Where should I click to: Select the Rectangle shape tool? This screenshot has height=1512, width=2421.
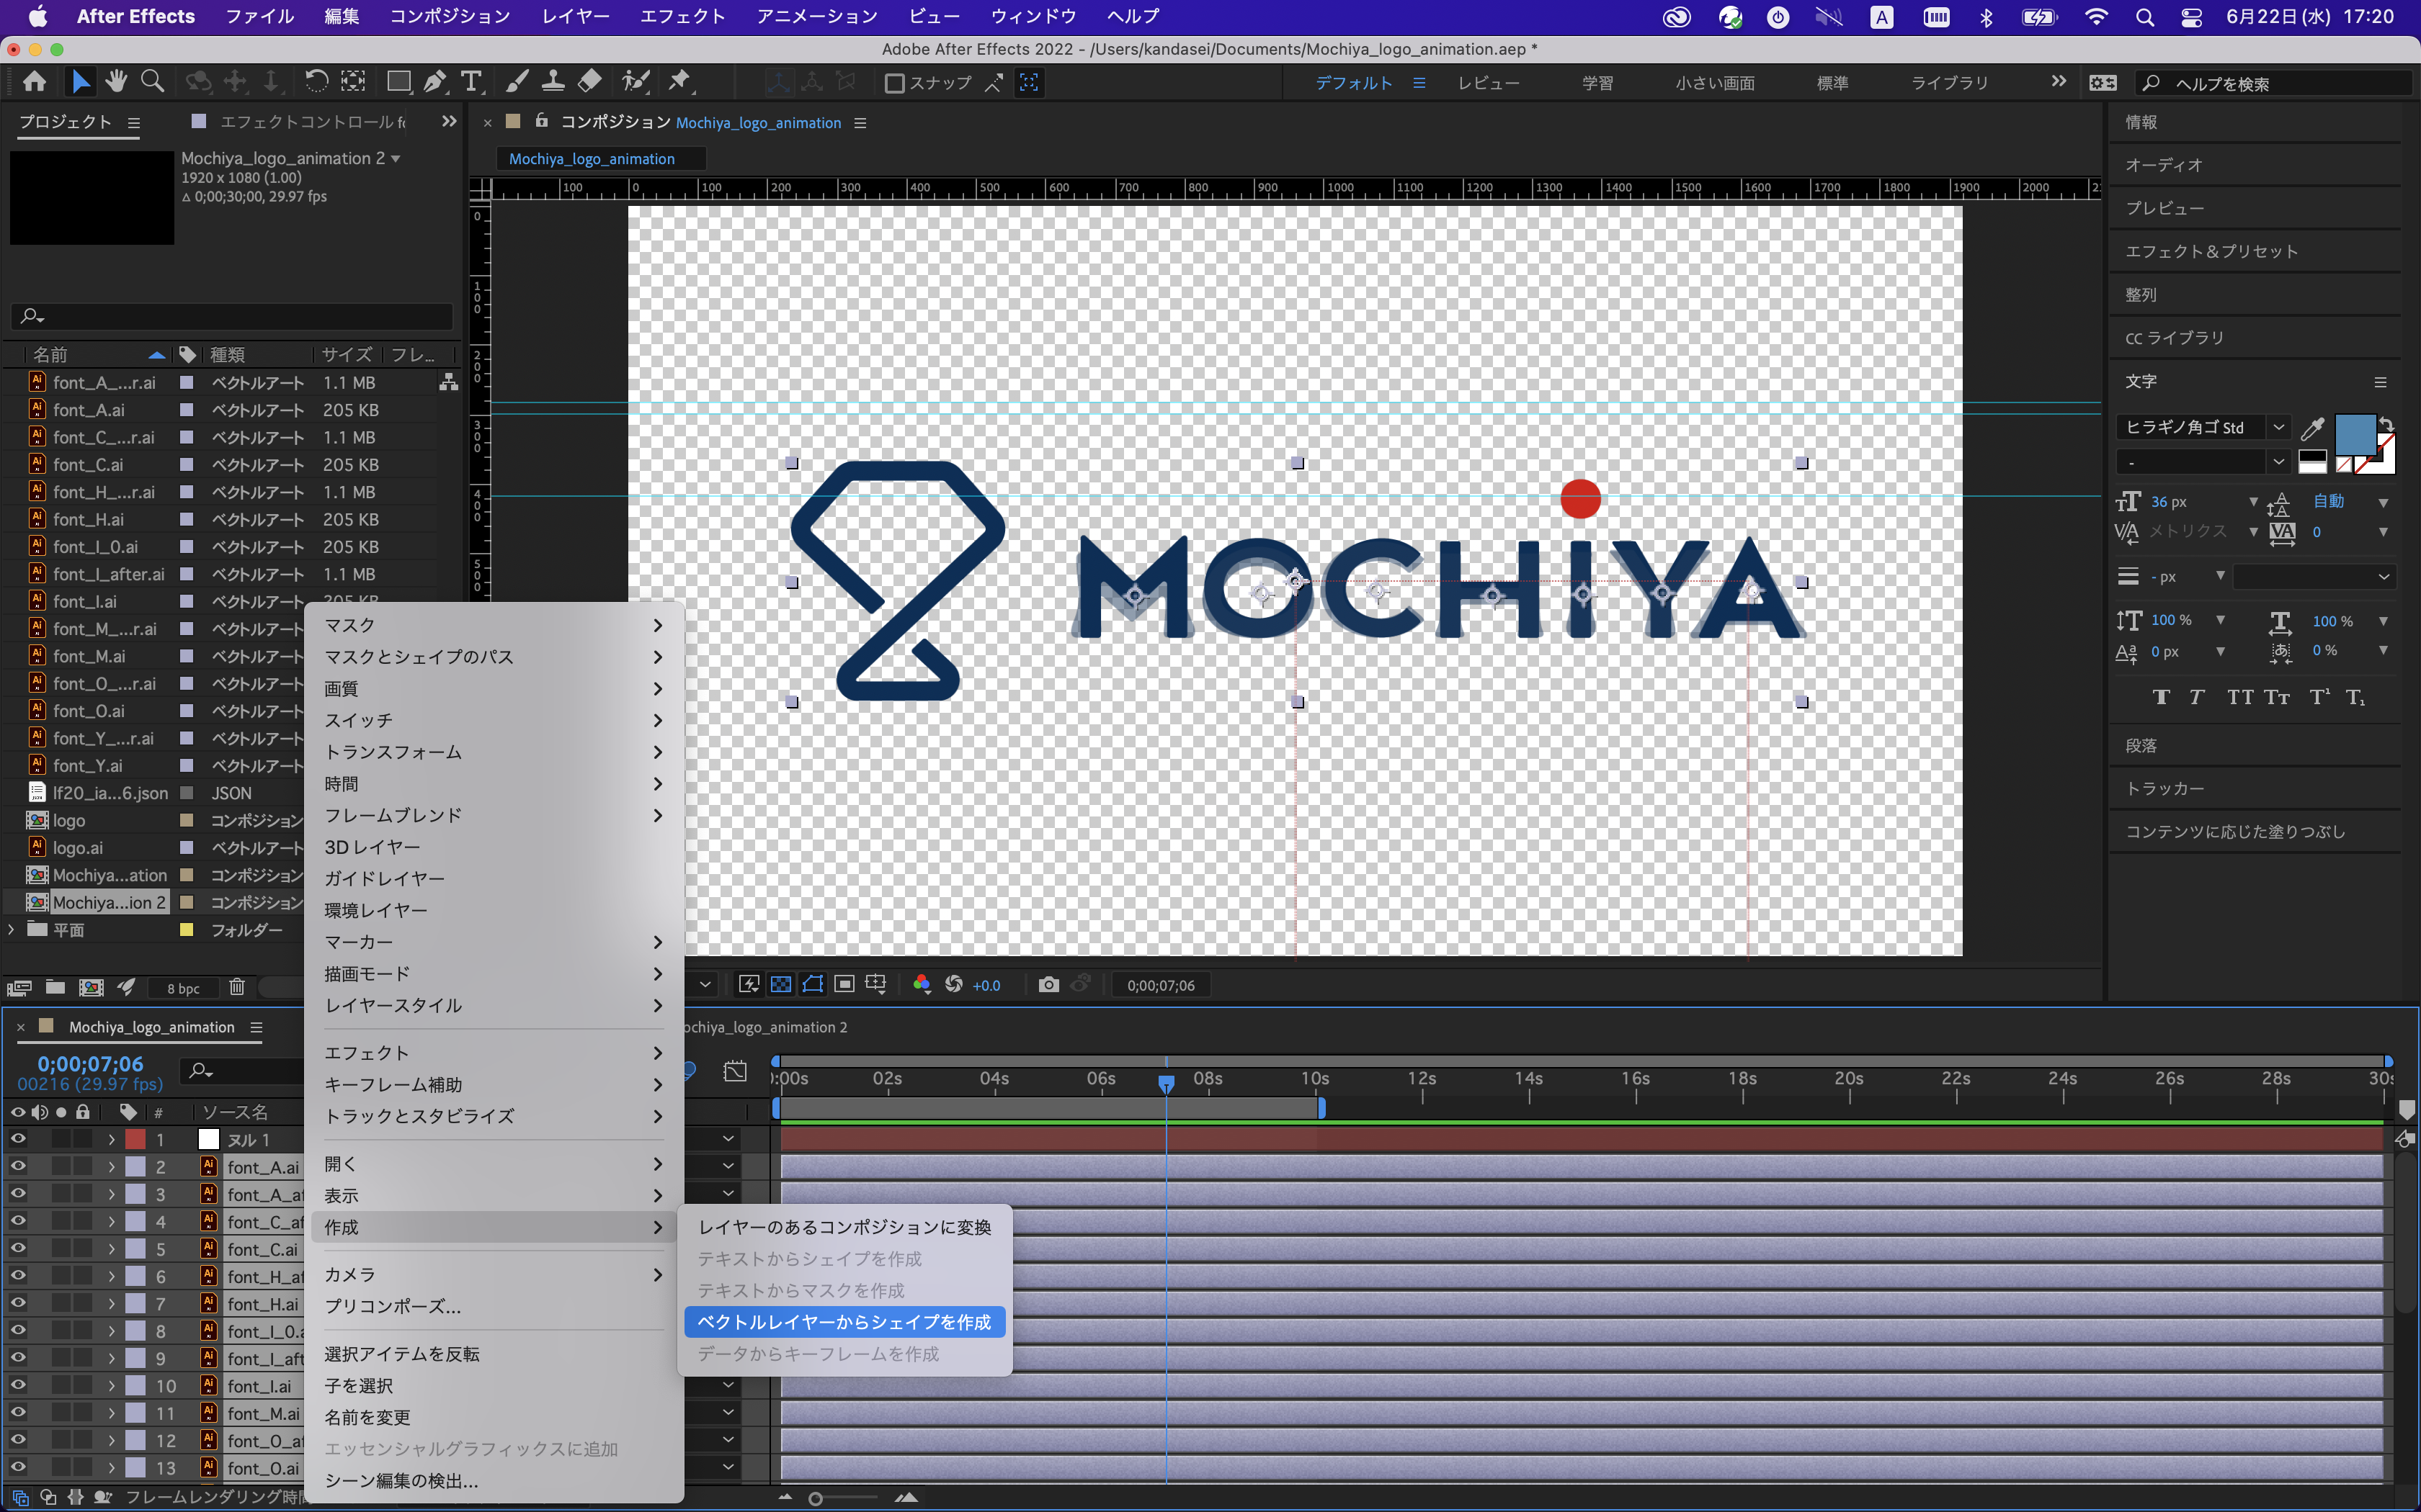pyautogui.click(x=398, y=82)
